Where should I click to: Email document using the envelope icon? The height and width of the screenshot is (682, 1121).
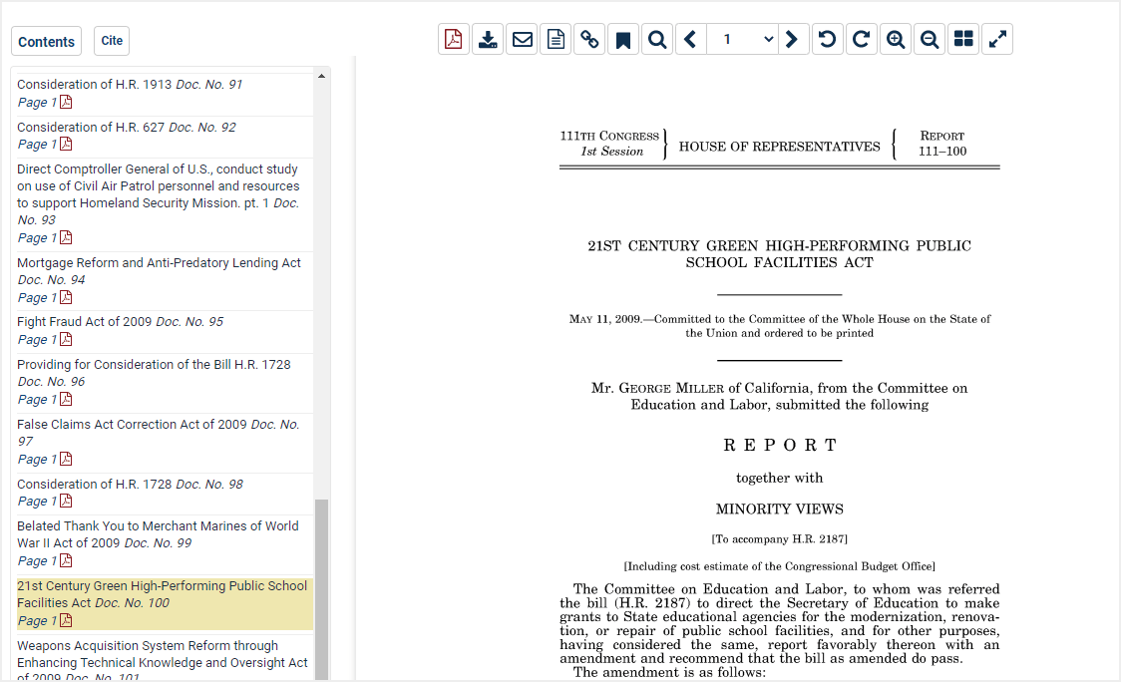pyautogui.click(x=522, y=40)
